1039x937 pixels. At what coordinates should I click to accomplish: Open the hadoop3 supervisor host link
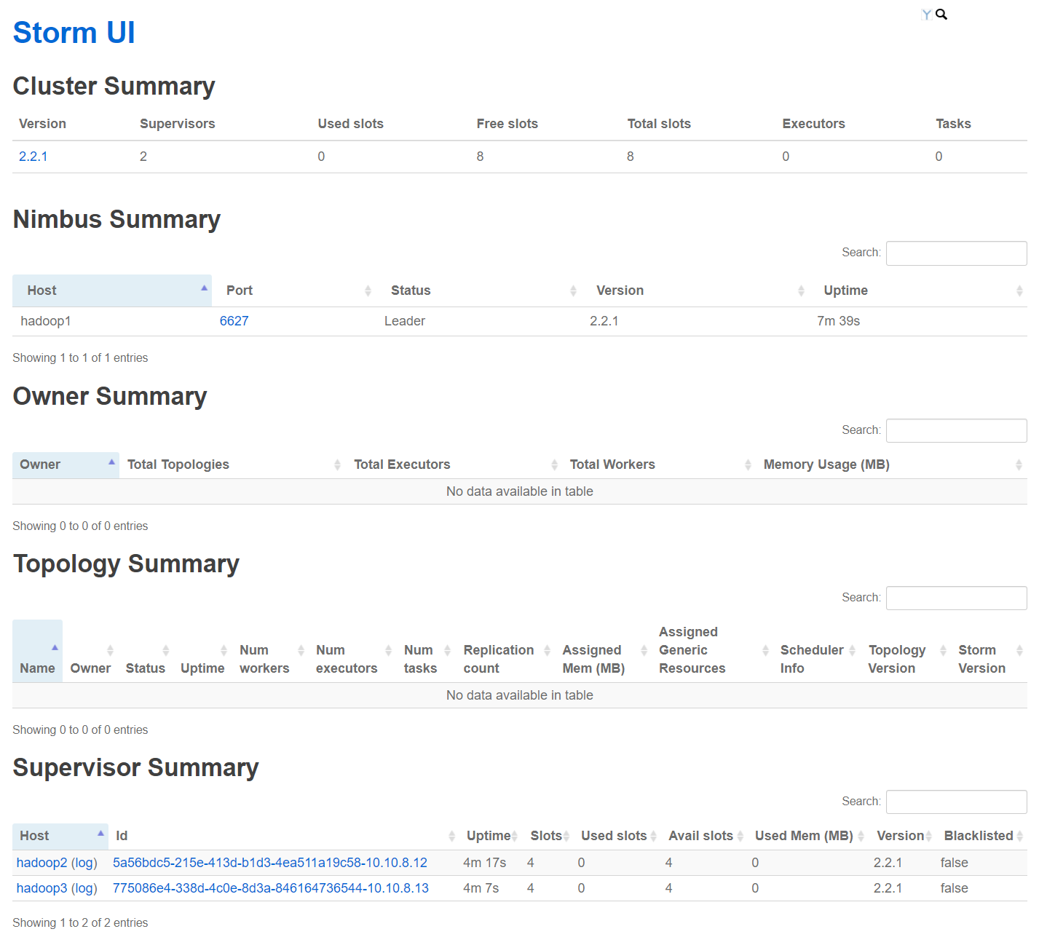coord(42,888)
